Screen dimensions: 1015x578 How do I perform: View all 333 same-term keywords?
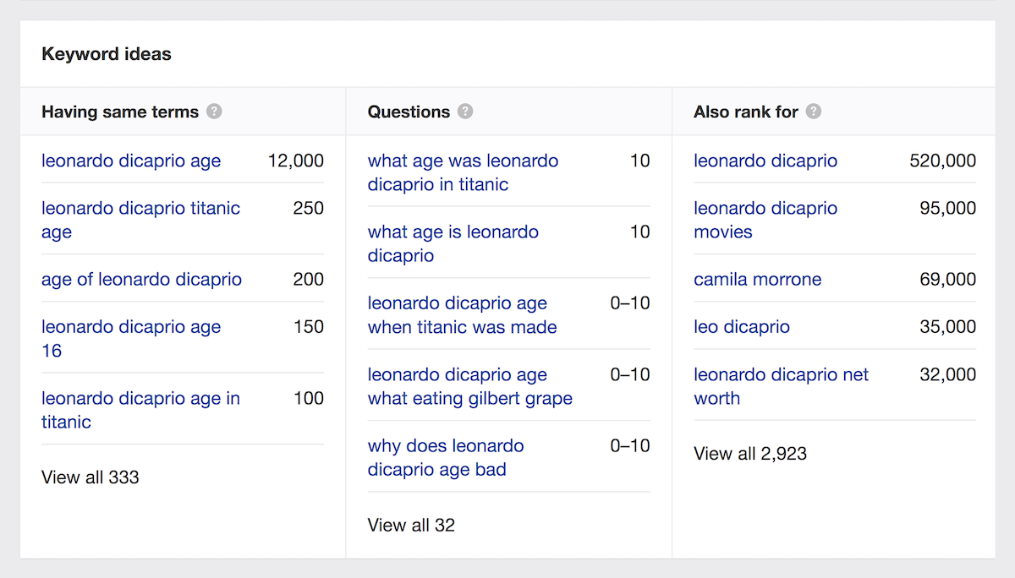pyautogui.click(x=91, y=477)
